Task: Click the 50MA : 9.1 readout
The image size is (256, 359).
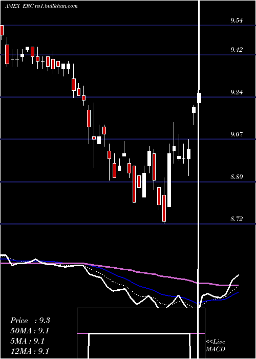Action: pos(30,331)
